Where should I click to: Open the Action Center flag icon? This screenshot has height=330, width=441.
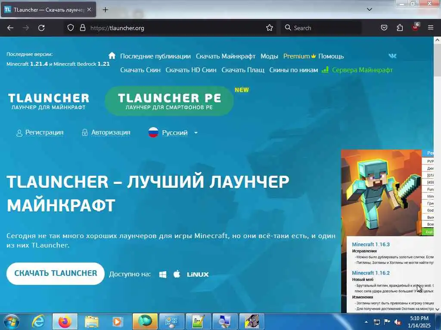click(x=387, y=322)
